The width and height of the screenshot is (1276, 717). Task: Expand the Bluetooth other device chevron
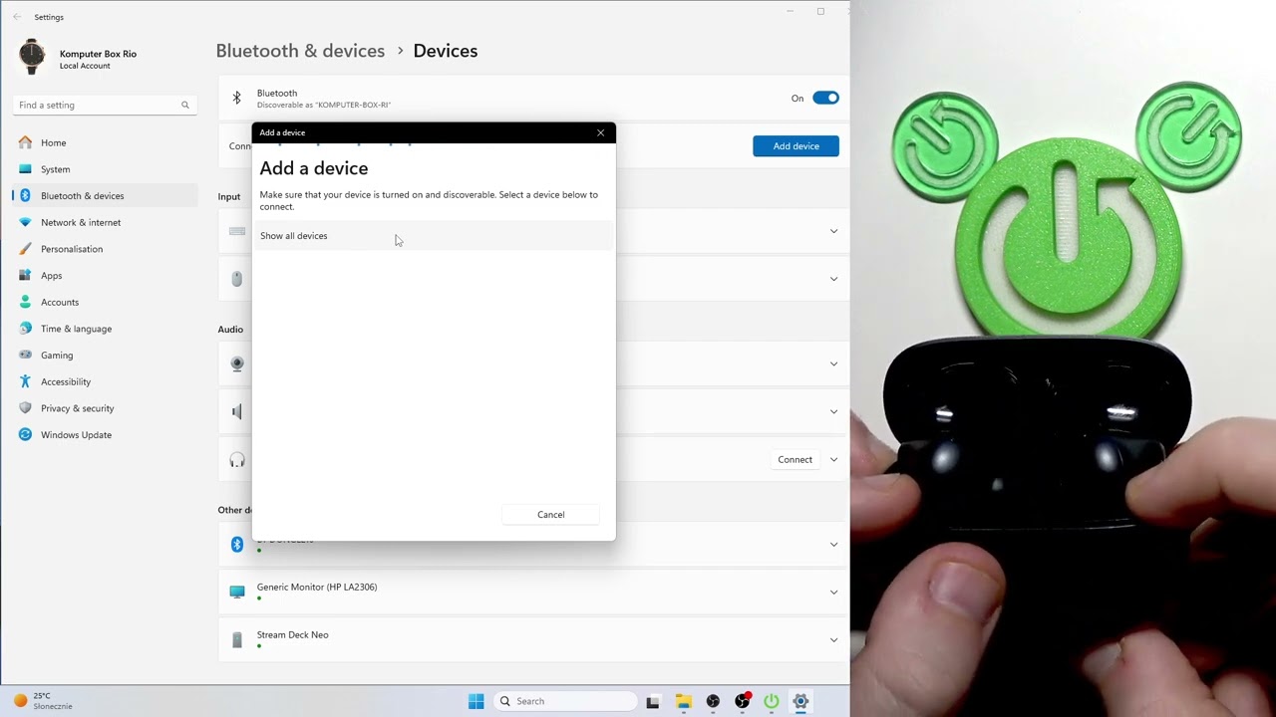tap(833, 545)
